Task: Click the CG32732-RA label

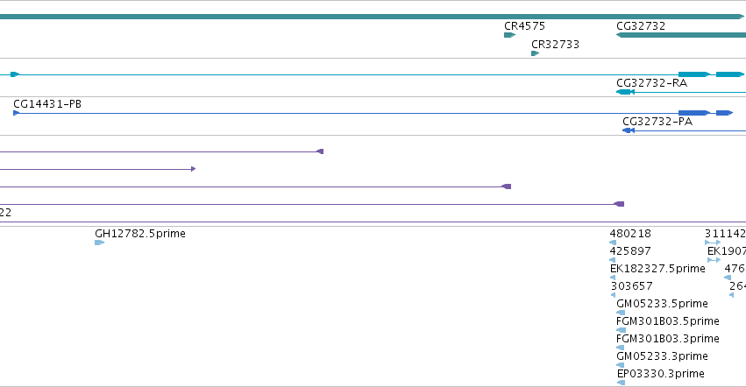Action: tap(651, 82)
